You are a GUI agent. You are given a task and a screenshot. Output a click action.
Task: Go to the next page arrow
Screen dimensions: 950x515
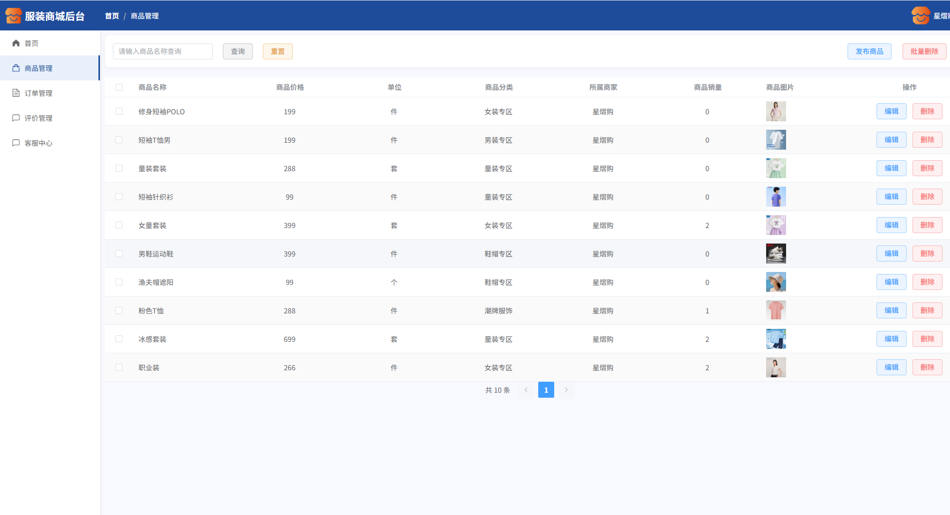[x=566, y=390]
